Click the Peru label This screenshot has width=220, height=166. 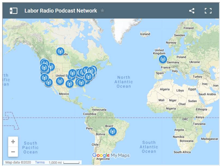pyautogui.click(x=89, y=128)
